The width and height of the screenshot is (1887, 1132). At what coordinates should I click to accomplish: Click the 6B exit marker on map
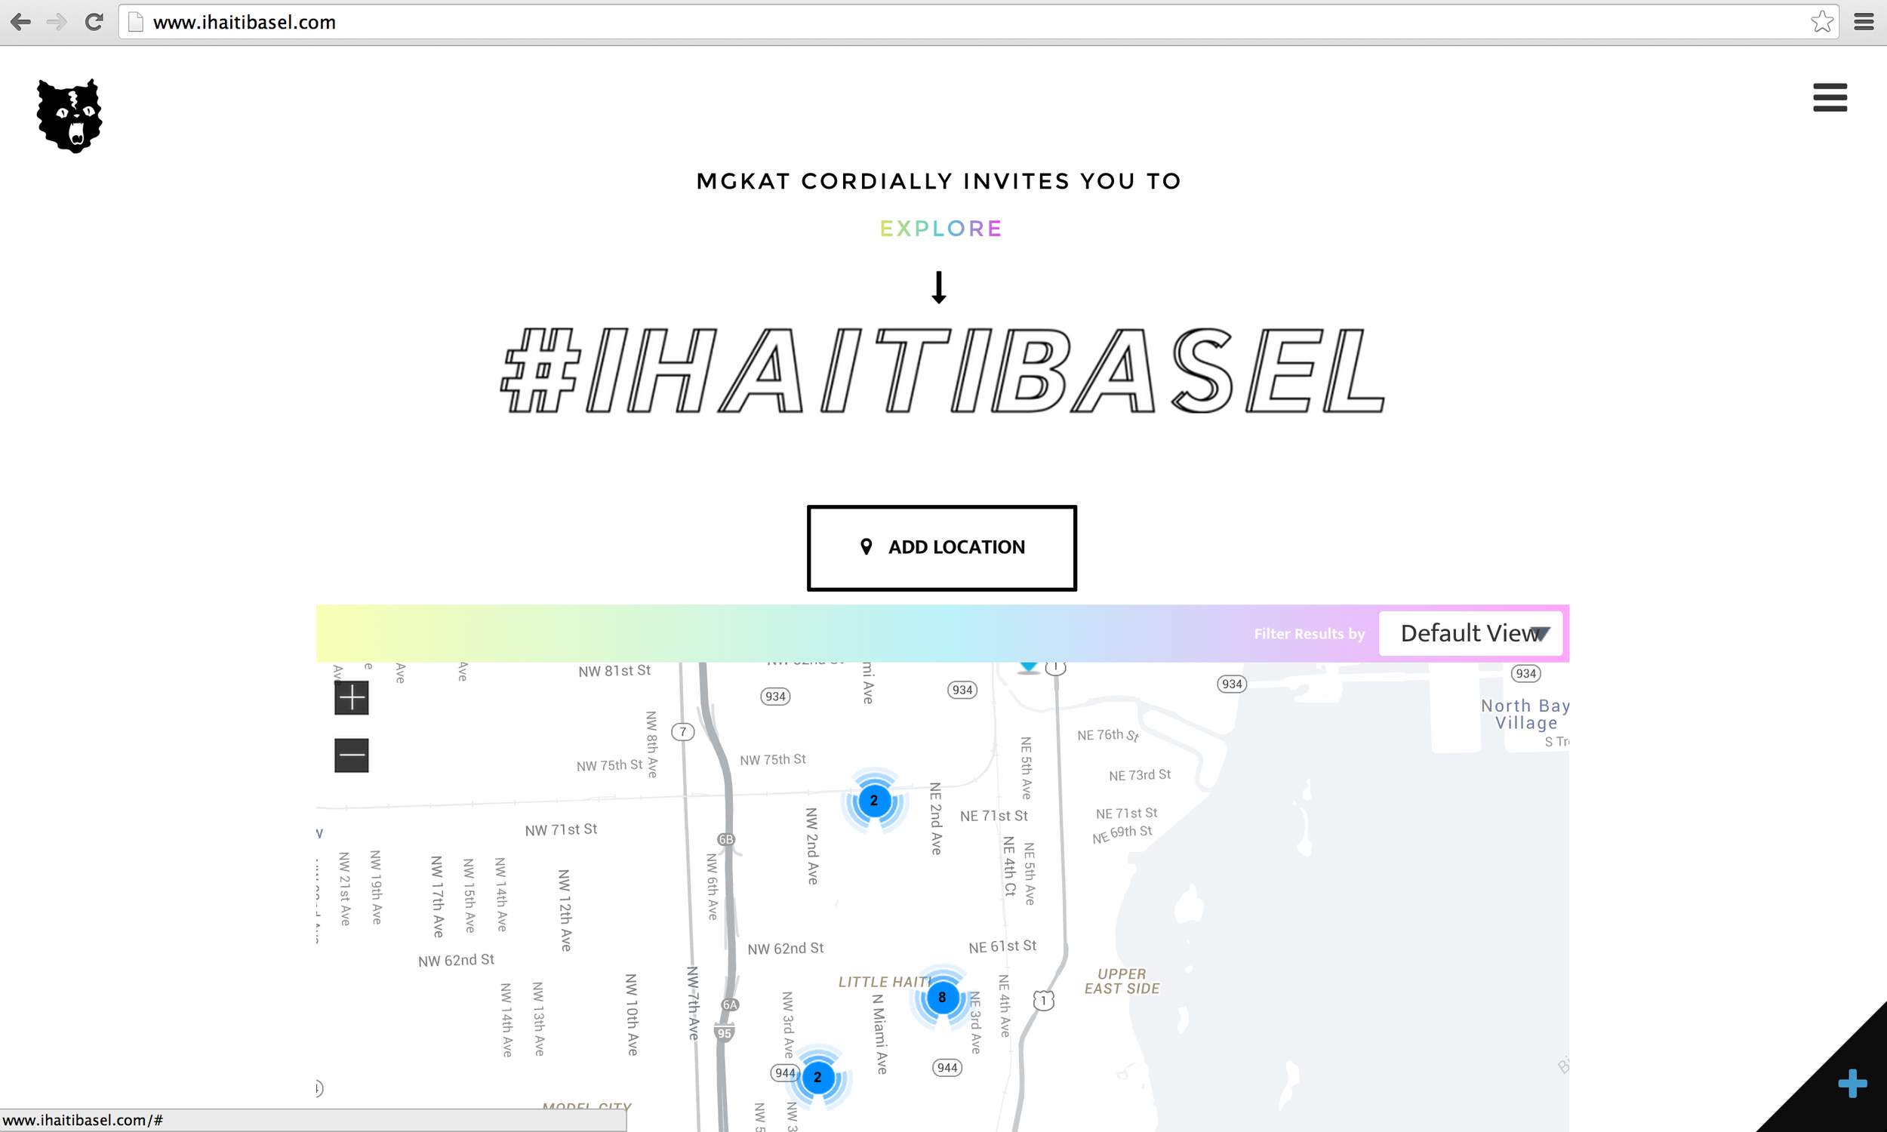(x=725, y=839)
